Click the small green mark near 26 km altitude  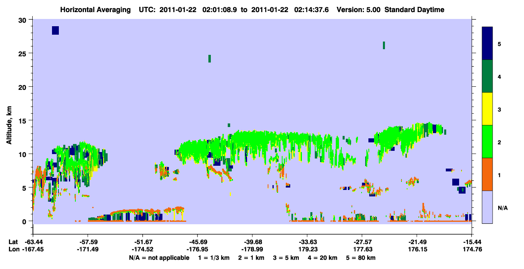(384, 45)
